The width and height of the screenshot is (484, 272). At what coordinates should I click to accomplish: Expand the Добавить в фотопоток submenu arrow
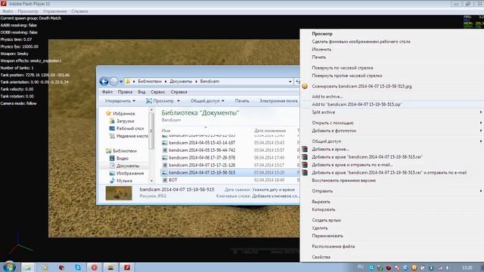[x=481, y=131]
